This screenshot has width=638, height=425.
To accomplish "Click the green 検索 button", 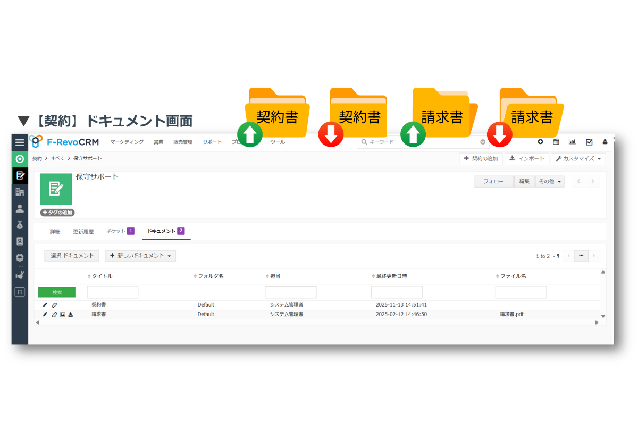I will tap(57, 292).
